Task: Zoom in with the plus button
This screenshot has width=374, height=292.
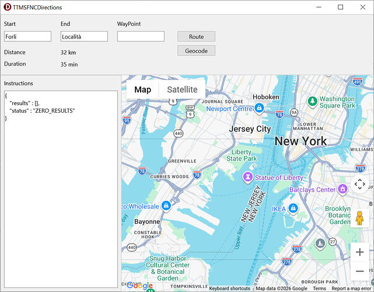Action: [359, 252]
